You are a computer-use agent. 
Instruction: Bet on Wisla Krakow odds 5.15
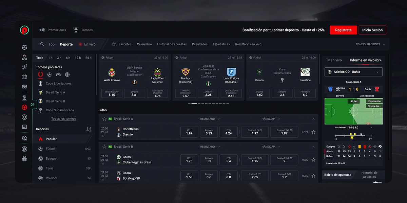tap(112, 93)
